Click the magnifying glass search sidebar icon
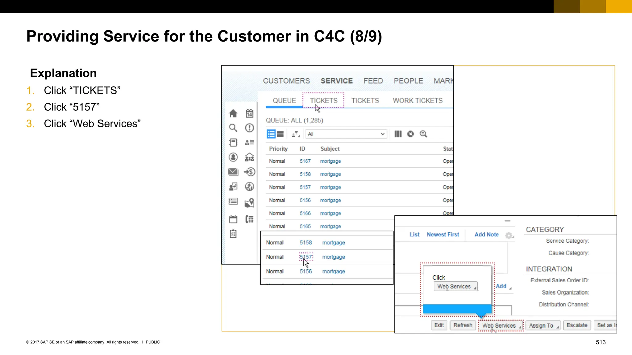 point(233,128)
